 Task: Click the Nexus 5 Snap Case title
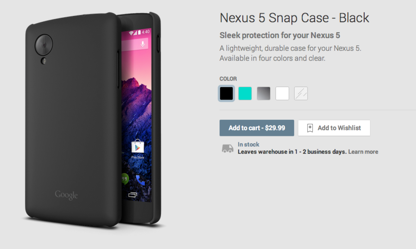[x=294, y=18]
